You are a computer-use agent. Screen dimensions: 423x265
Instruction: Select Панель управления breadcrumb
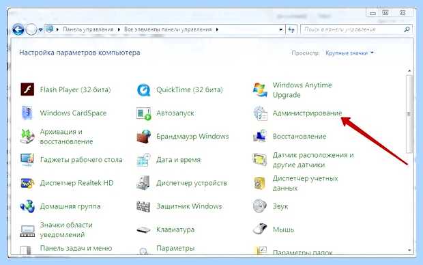tap(88, 29)
